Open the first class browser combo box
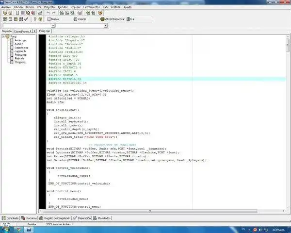Screen dimensions: 291x233 tap(29, 25)
